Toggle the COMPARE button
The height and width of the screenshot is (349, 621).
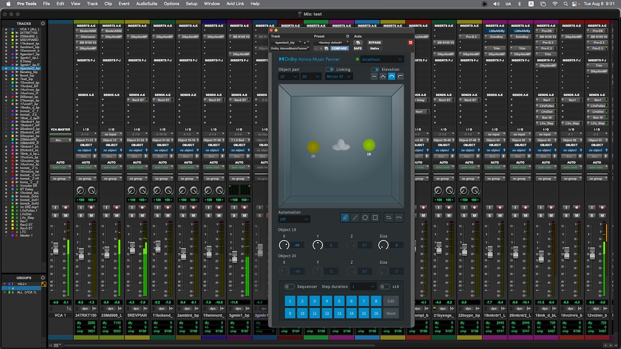tap(339, 48)
